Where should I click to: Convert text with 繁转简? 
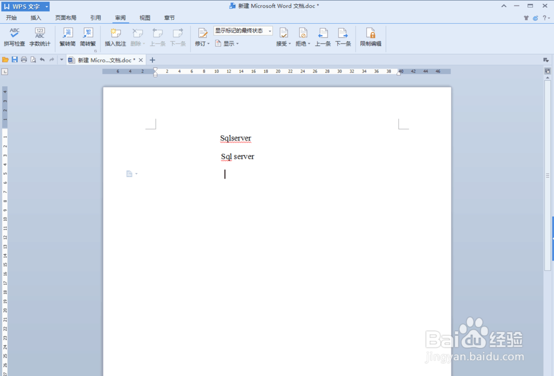(68, 37)
